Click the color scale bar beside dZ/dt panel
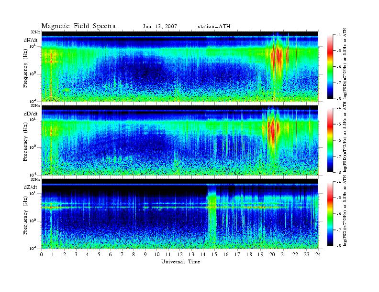This screenshot has height=292, width=379. [330, 214]
